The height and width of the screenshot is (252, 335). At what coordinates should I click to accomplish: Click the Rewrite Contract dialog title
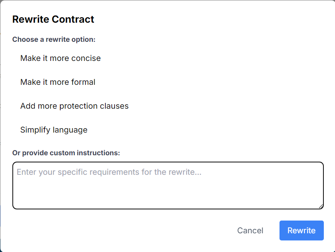pyautogui.click(x=53, y=19)
